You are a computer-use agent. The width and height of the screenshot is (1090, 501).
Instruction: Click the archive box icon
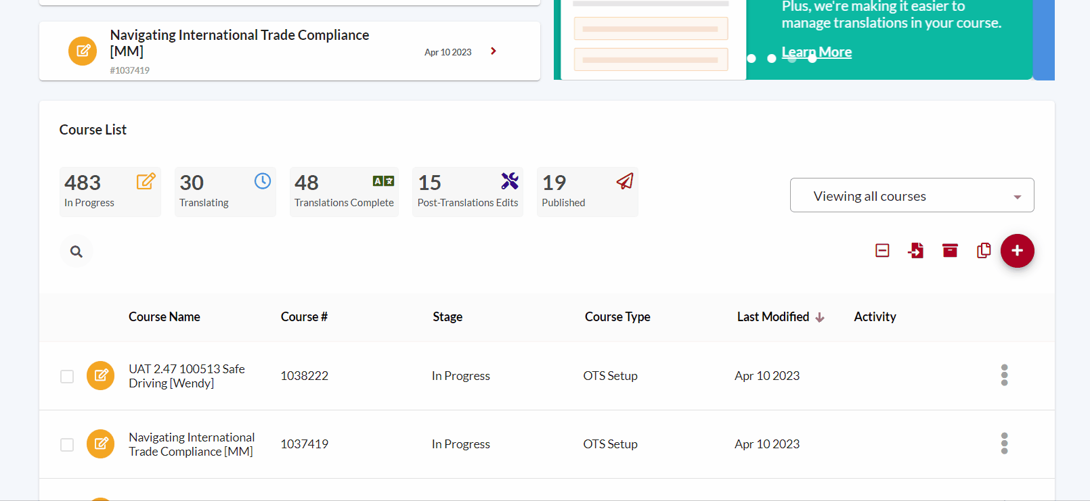coord(950,251)
